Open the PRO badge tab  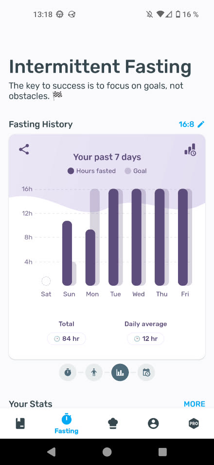194,423
